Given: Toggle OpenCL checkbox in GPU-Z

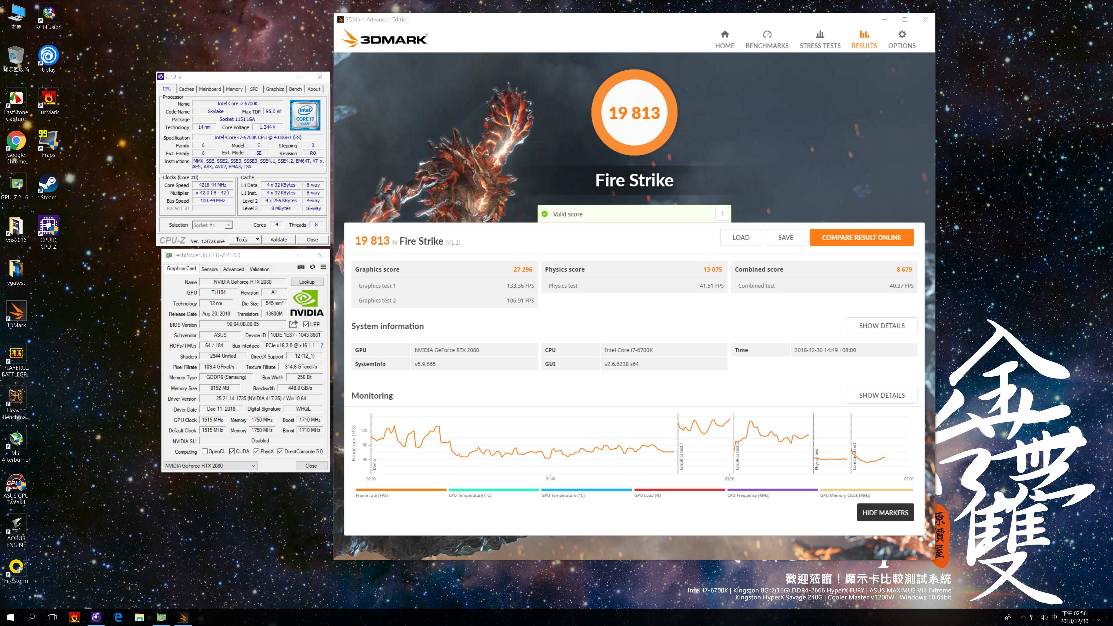Looking at the screenshot, I should (205, 452).
